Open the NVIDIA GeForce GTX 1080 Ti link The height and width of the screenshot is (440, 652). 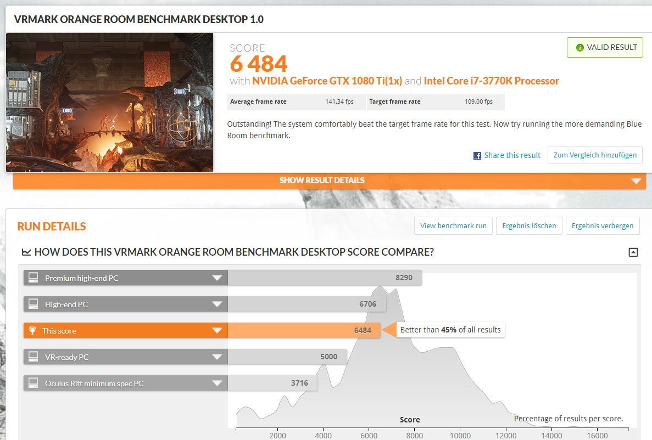[327, 81]
